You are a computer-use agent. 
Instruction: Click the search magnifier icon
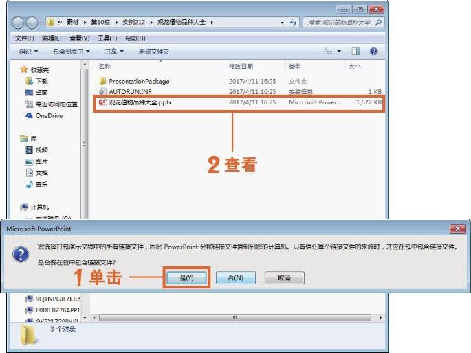[378, 23]
